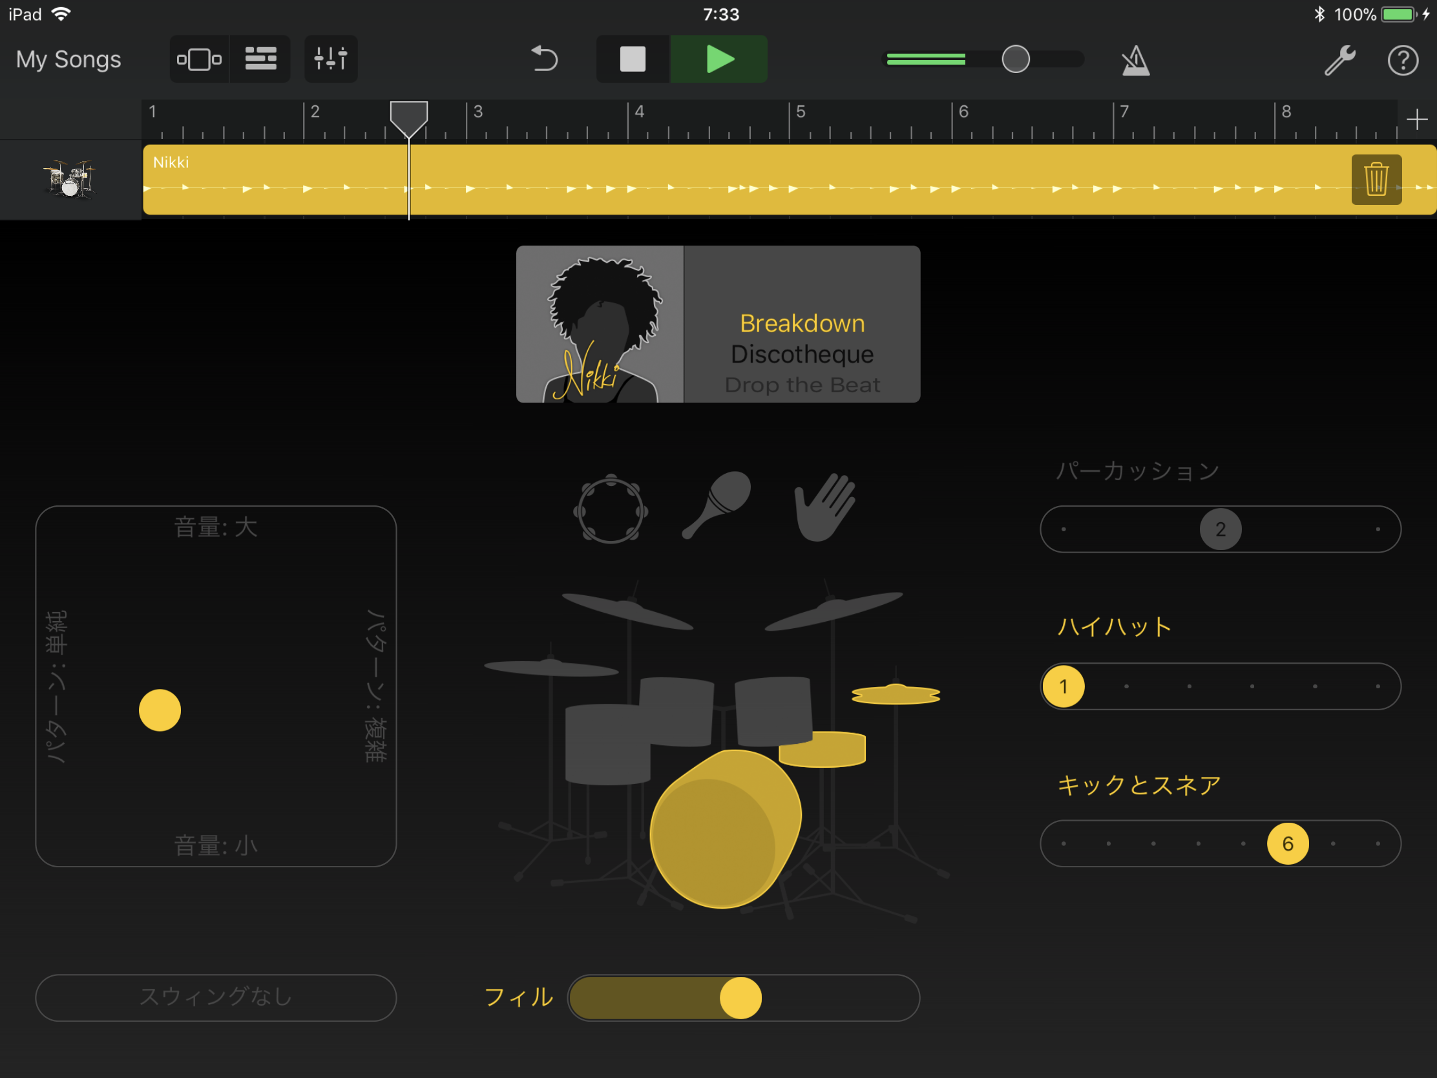The image size is (1437, 1078).
Task: Open swing setting スウィングなし
Action: pos(216,998)
